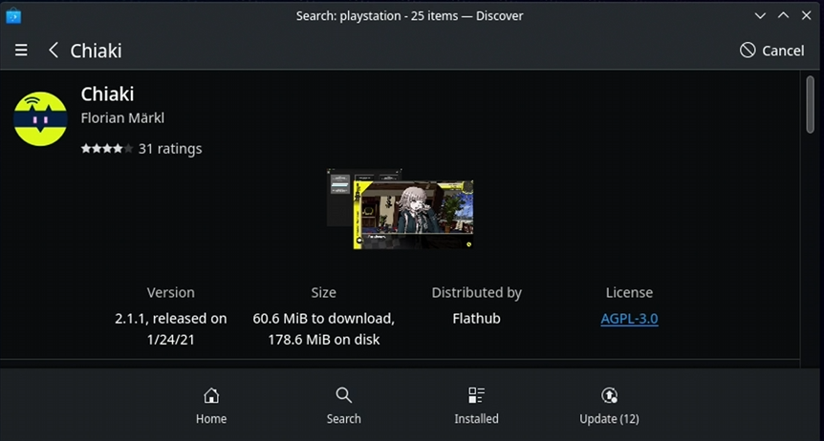Screen dimensions: 824x441
Task: Click the Distributed by label
Action: coord(477,292)
